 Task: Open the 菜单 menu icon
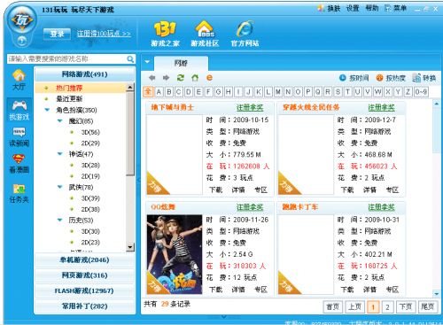tap(396, 8)
